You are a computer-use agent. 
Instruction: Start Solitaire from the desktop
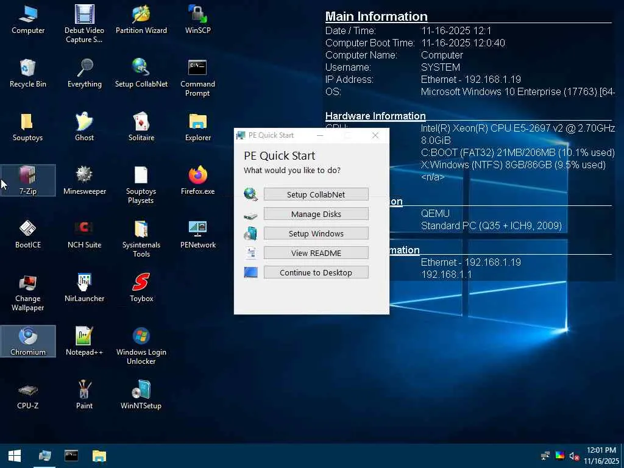[141, 127]
